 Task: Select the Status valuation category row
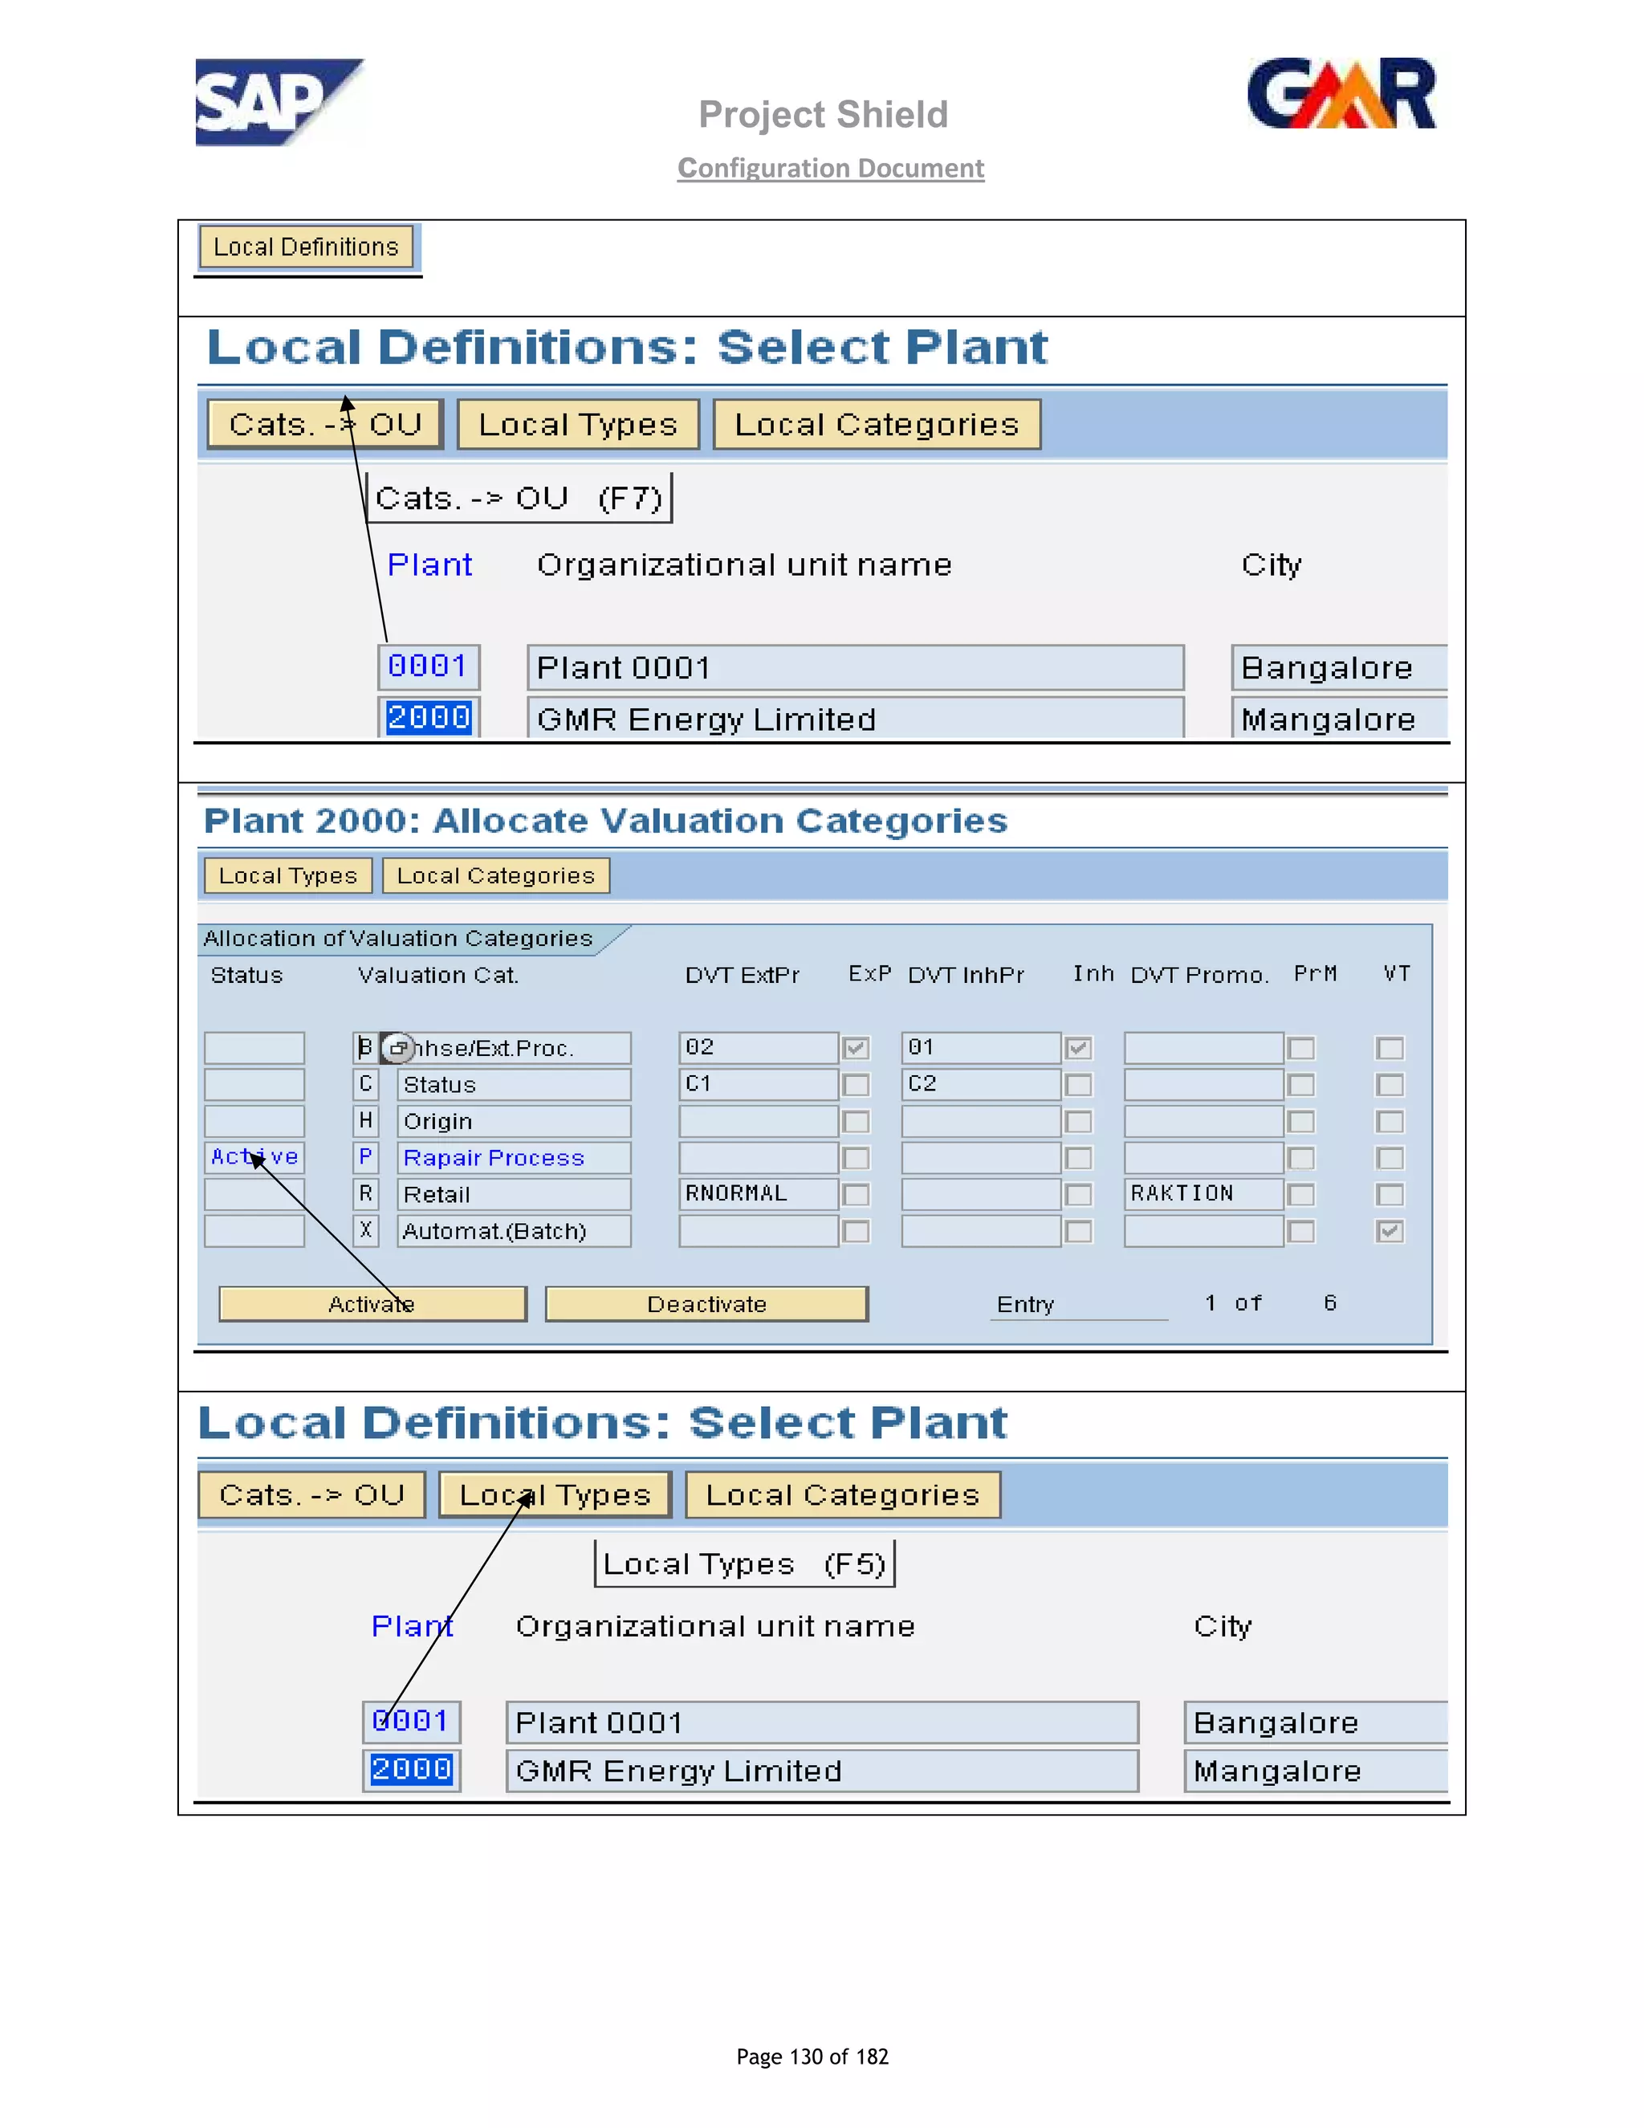click(x=515, y=1084)
